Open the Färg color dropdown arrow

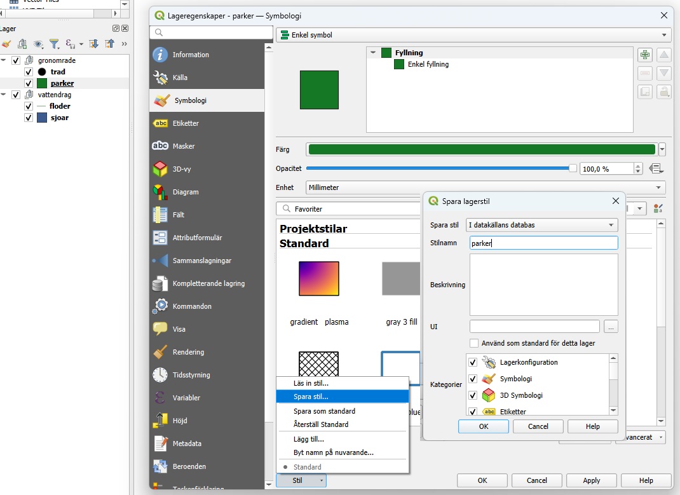click(x=662, y=149)
